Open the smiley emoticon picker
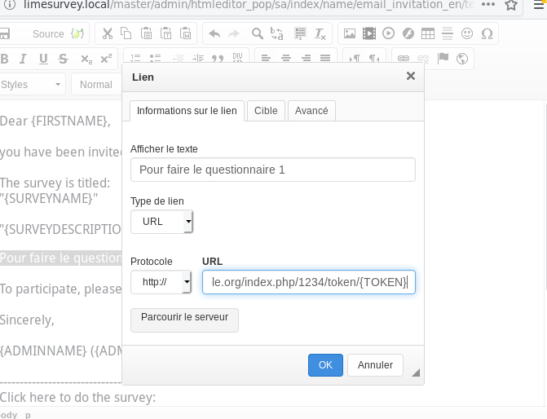This screenshot has height=419, width=547. [x=467, y=34]
